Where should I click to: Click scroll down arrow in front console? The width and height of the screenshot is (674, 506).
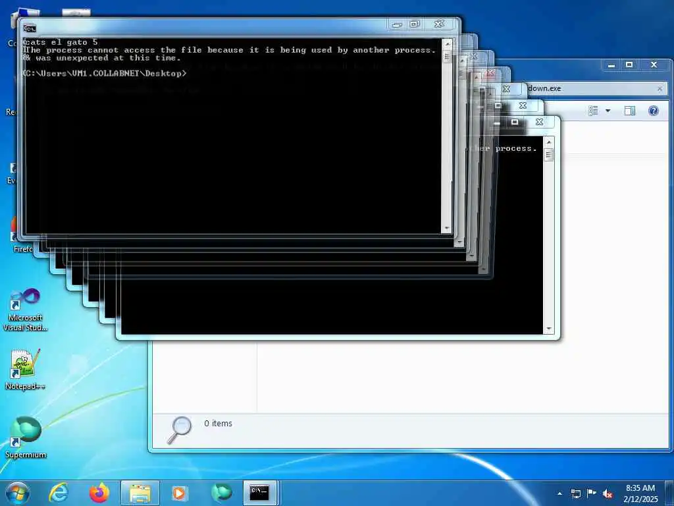[447, 228]
